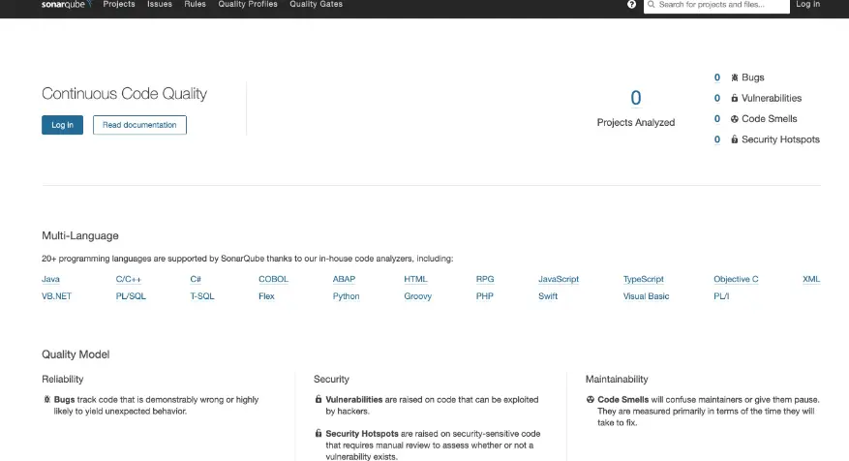The image size is (849, 461).
Task: Open the C# language link
Action: [x=196, y=279]
